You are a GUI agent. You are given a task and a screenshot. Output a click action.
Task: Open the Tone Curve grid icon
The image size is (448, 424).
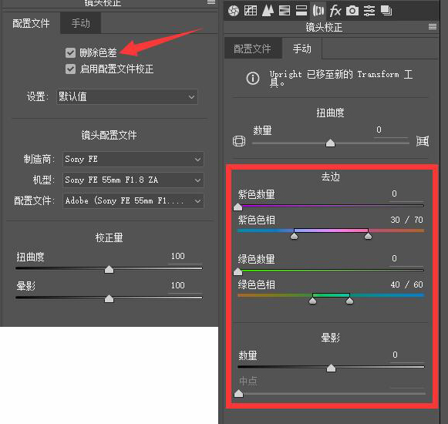click(x=251, y=11)
